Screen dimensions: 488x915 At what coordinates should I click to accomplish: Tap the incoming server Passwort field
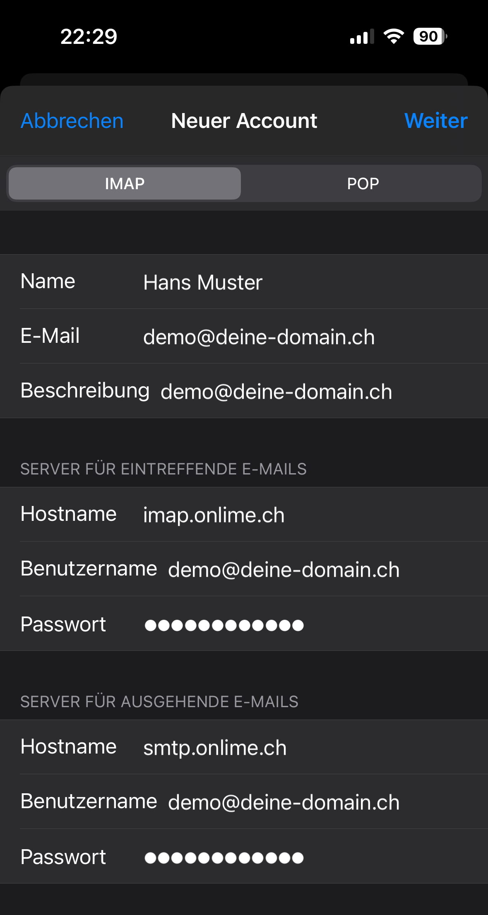[244, 624]
